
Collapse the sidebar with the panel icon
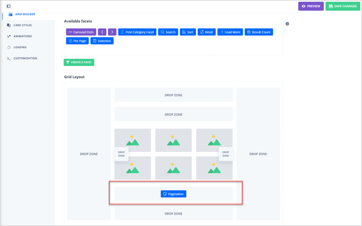coord(8,6)
